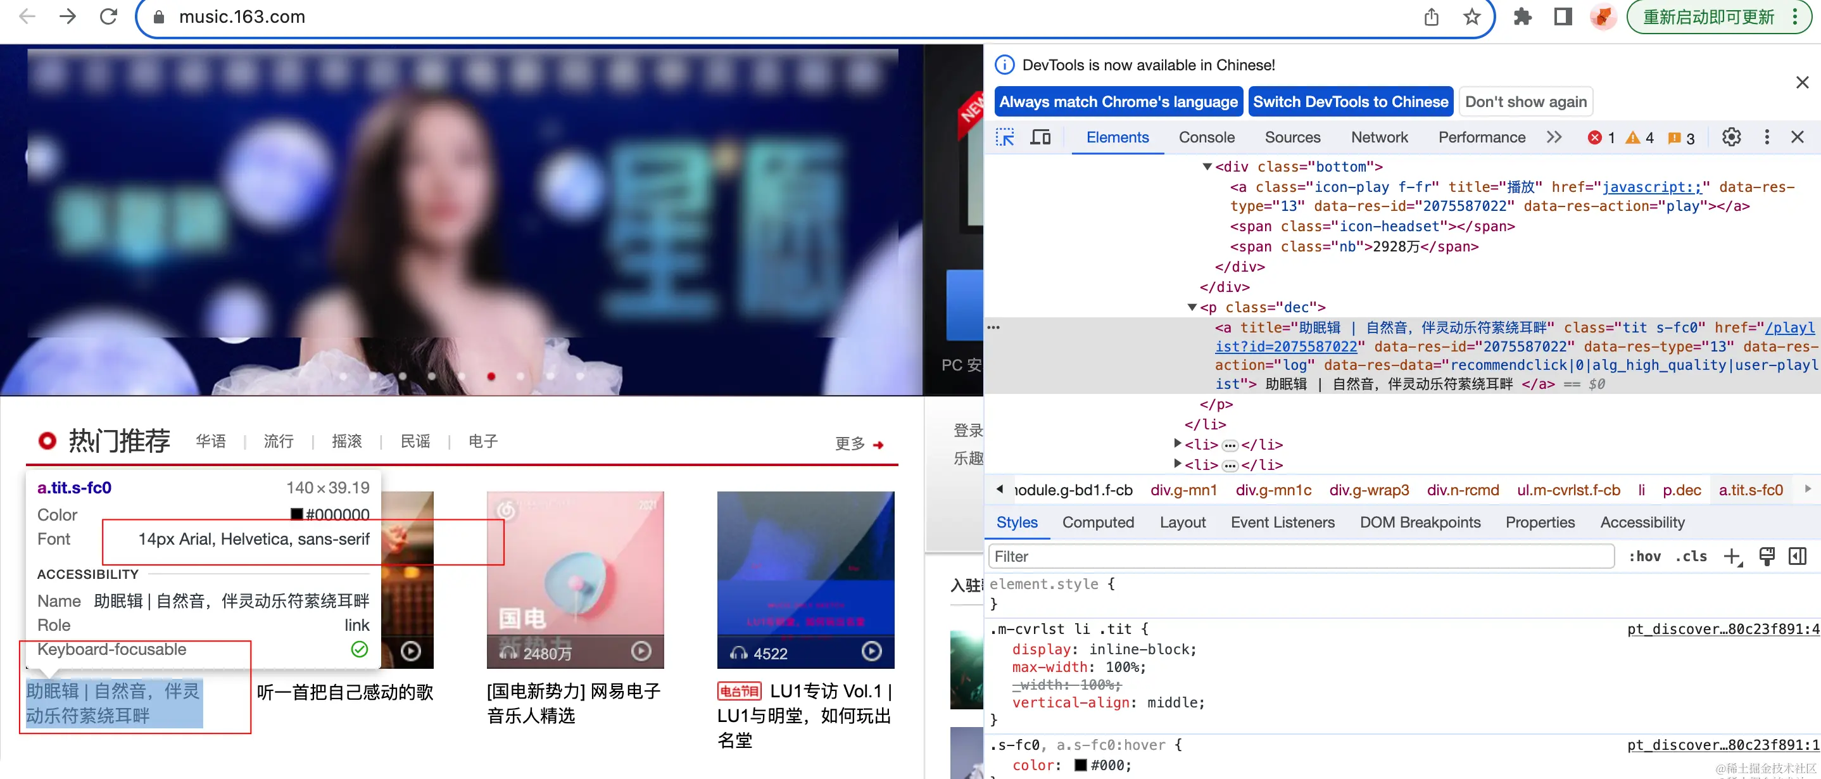This screenshot has height=779, width=1821.
Task: Close the DevTools panel
Action: coord(1797,137)
